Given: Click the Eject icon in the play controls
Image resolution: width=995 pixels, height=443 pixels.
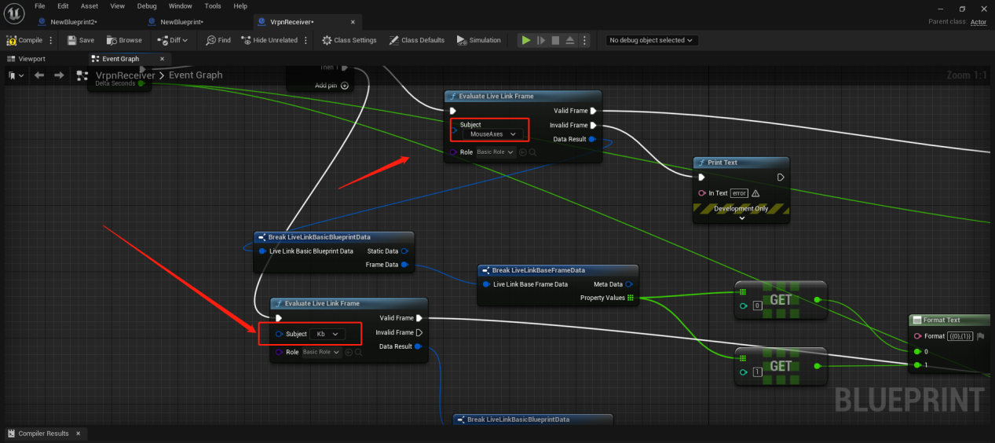Looking at the screenshot, I should coord(570,40).
